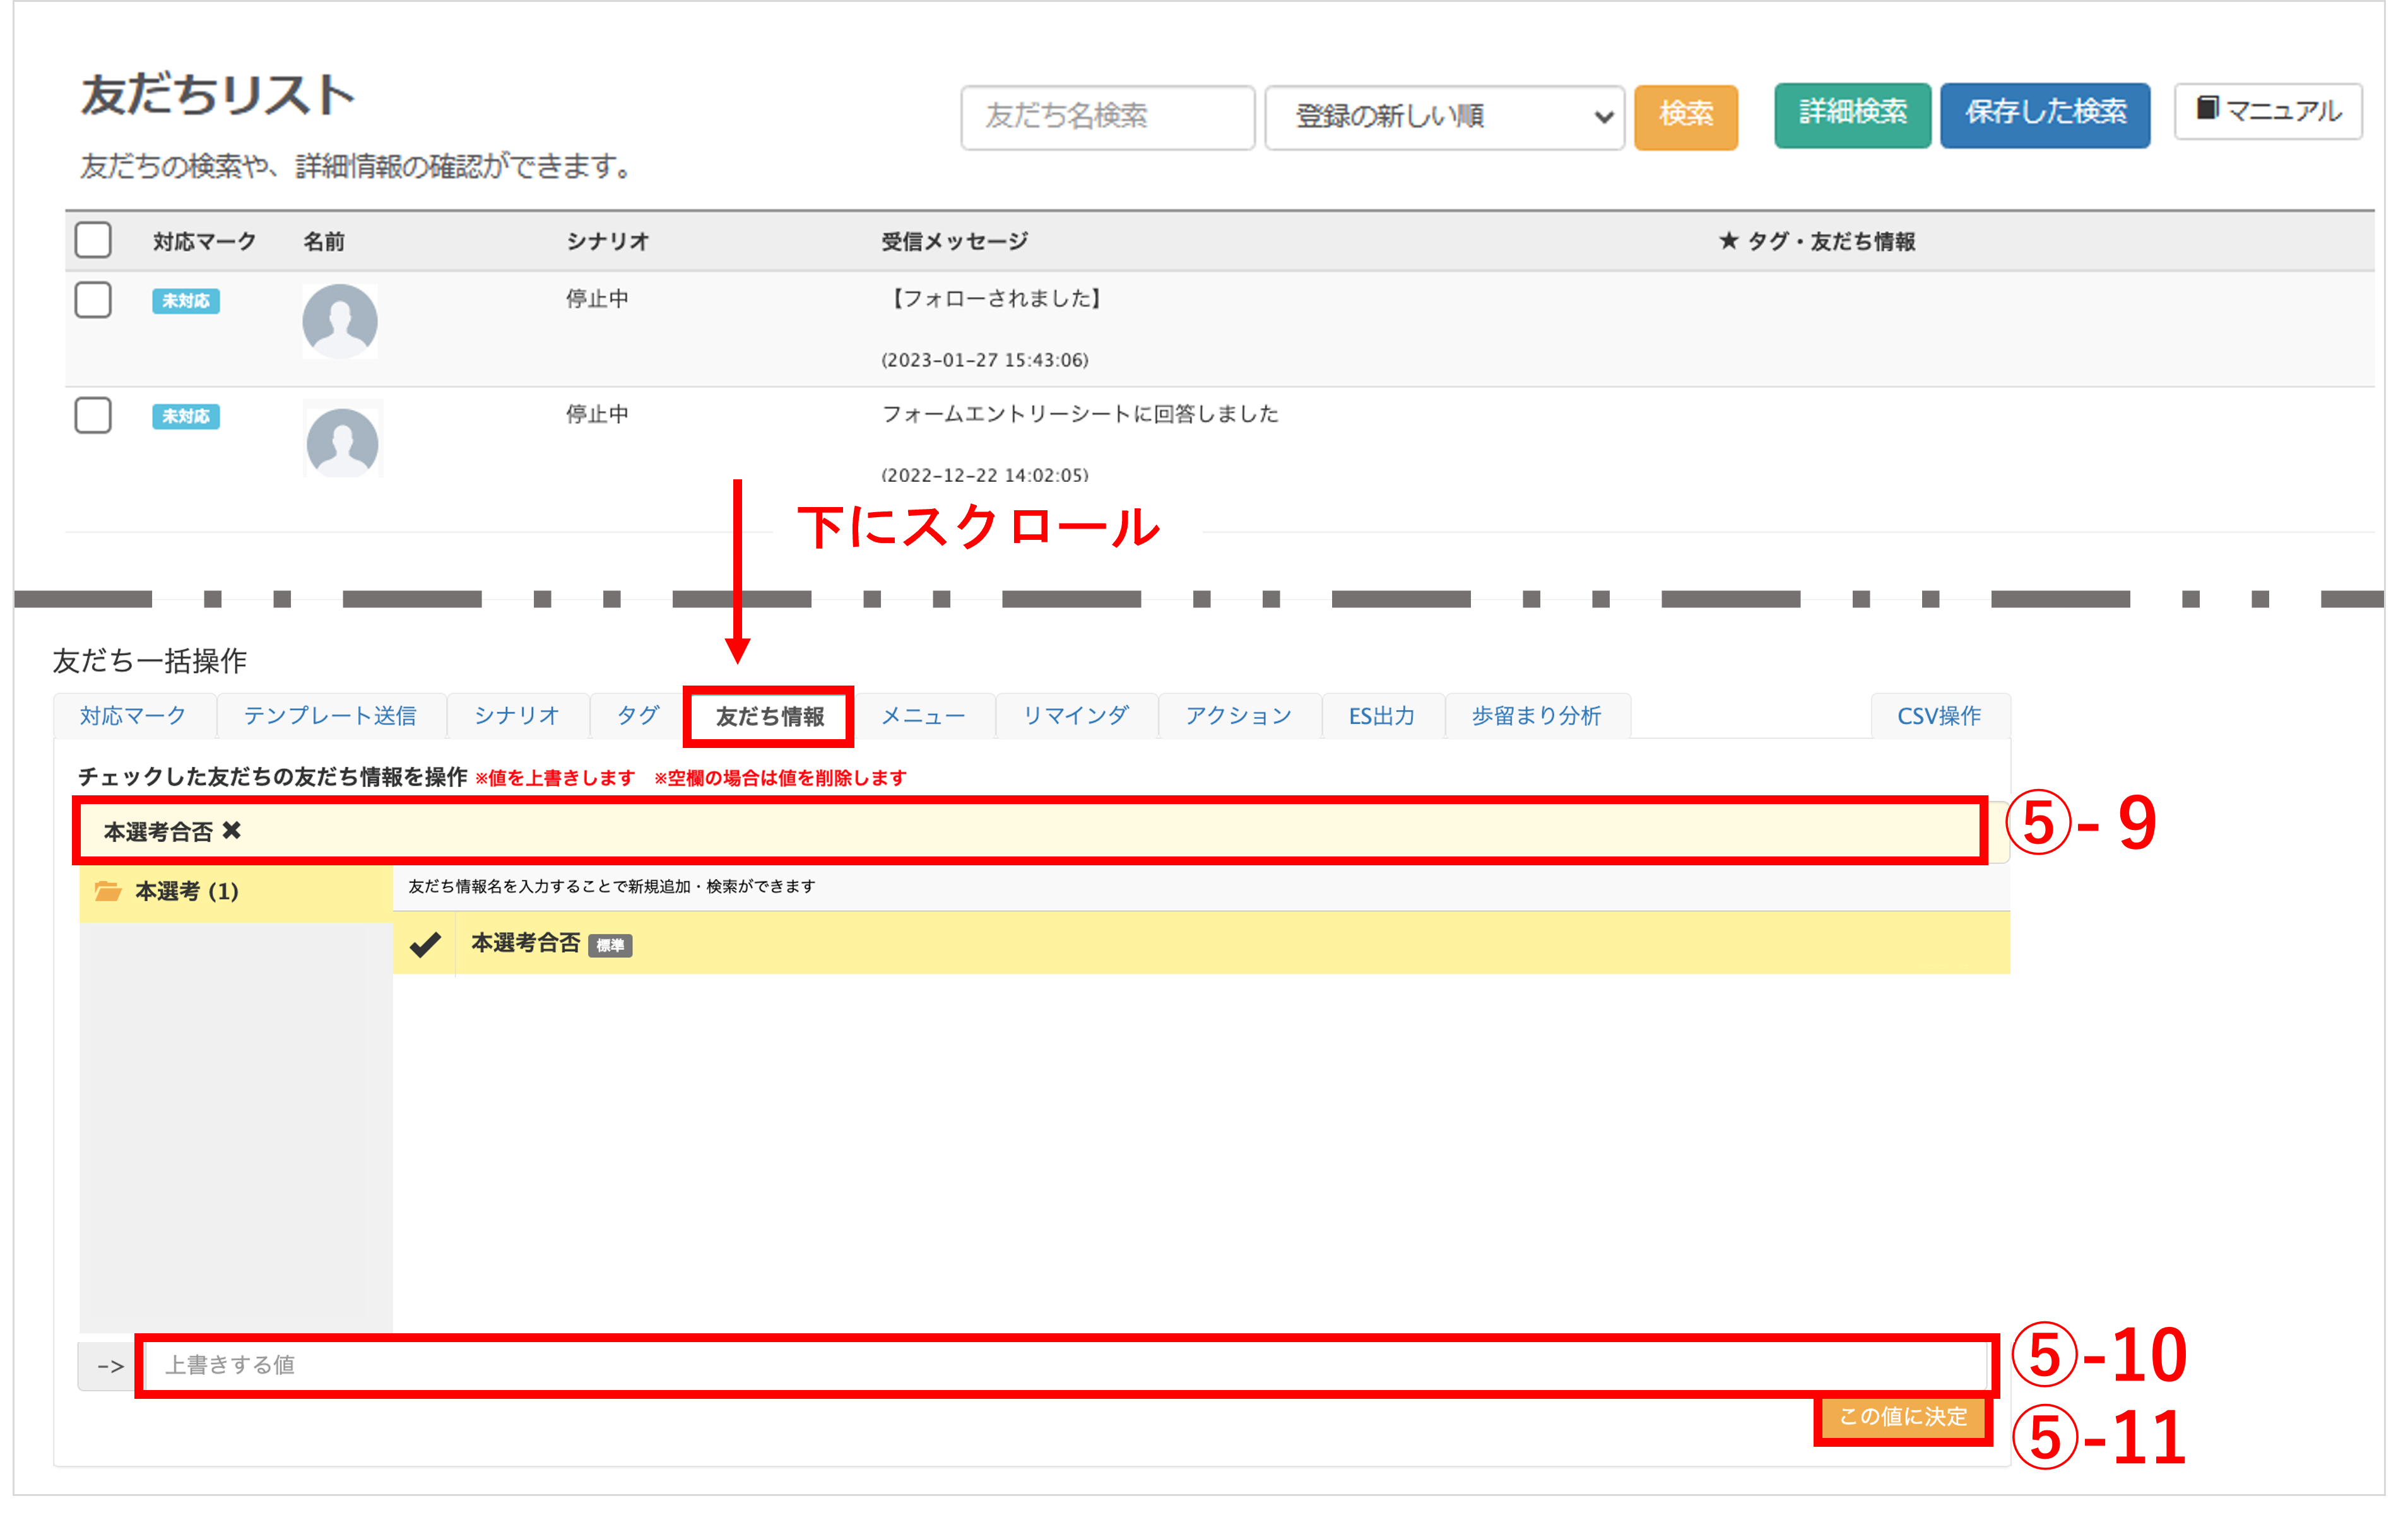Screen dimensions: 2408x1525
Task: Switch to the リマインダ tab
Action: [x=1076, y=716]
